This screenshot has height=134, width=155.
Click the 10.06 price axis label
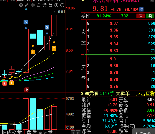(70, 8)
